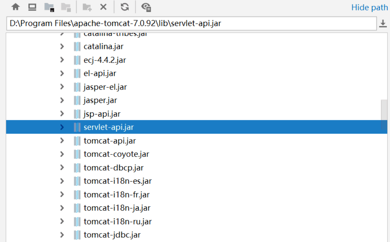Viewport: 390px width, 242px height.
Task: Select tomcat-i18n-ru.jar file
Action: tap(118, 221)
